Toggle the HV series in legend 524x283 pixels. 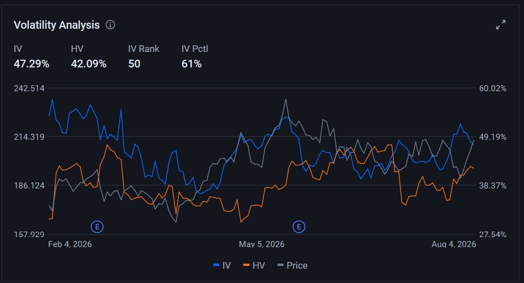pyautogui.click(x=254, y=265)
